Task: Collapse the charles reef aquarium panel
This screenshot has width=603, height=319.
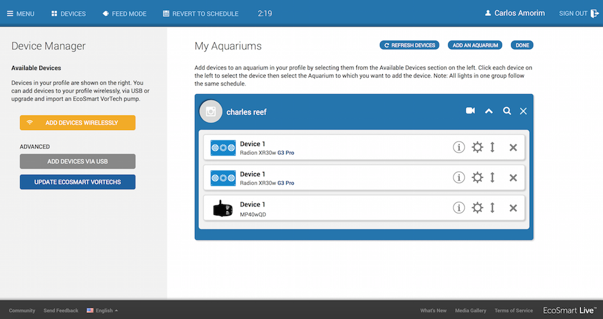Action: tap(489, 111)
